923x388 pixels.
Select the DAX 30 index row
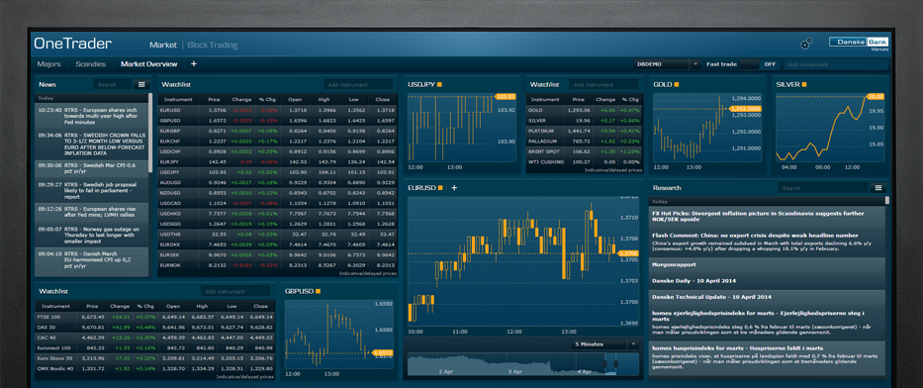pyautogui.click(x=154, y=327)
